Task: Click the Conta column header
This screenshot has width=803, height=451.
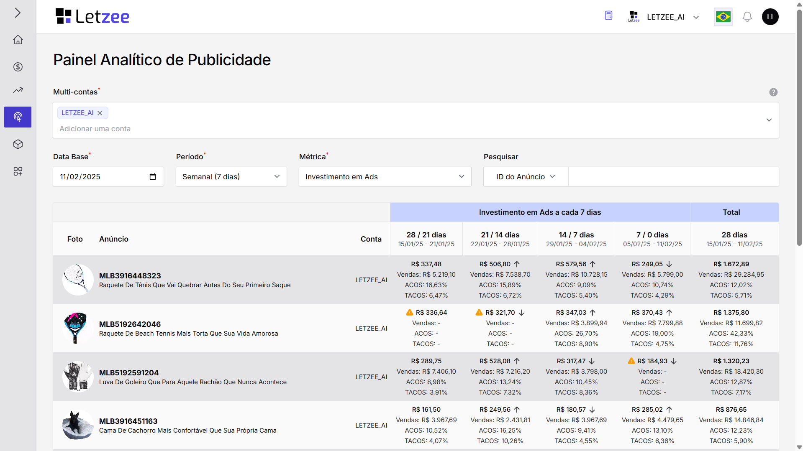Action: (x=371, y=239)
